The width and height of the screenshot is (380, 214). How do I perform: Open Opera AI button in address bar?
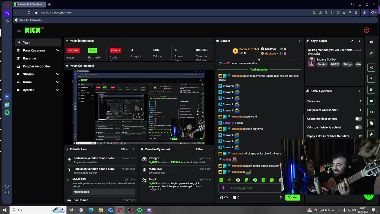pos(374,12)
